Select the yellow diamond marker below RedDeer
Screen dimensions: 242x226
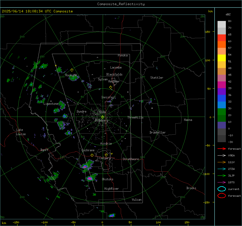(x=111, y=87)
